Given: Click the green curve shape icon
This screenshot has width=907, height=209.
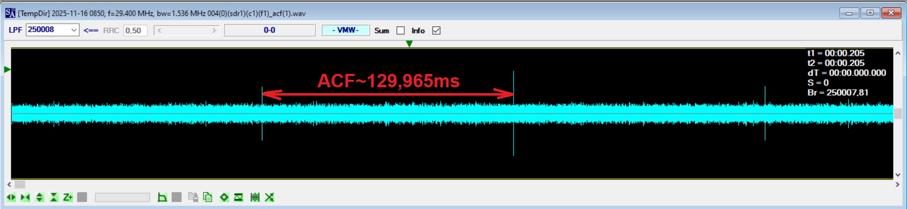Looking at the screenshot, I should 162,197.
